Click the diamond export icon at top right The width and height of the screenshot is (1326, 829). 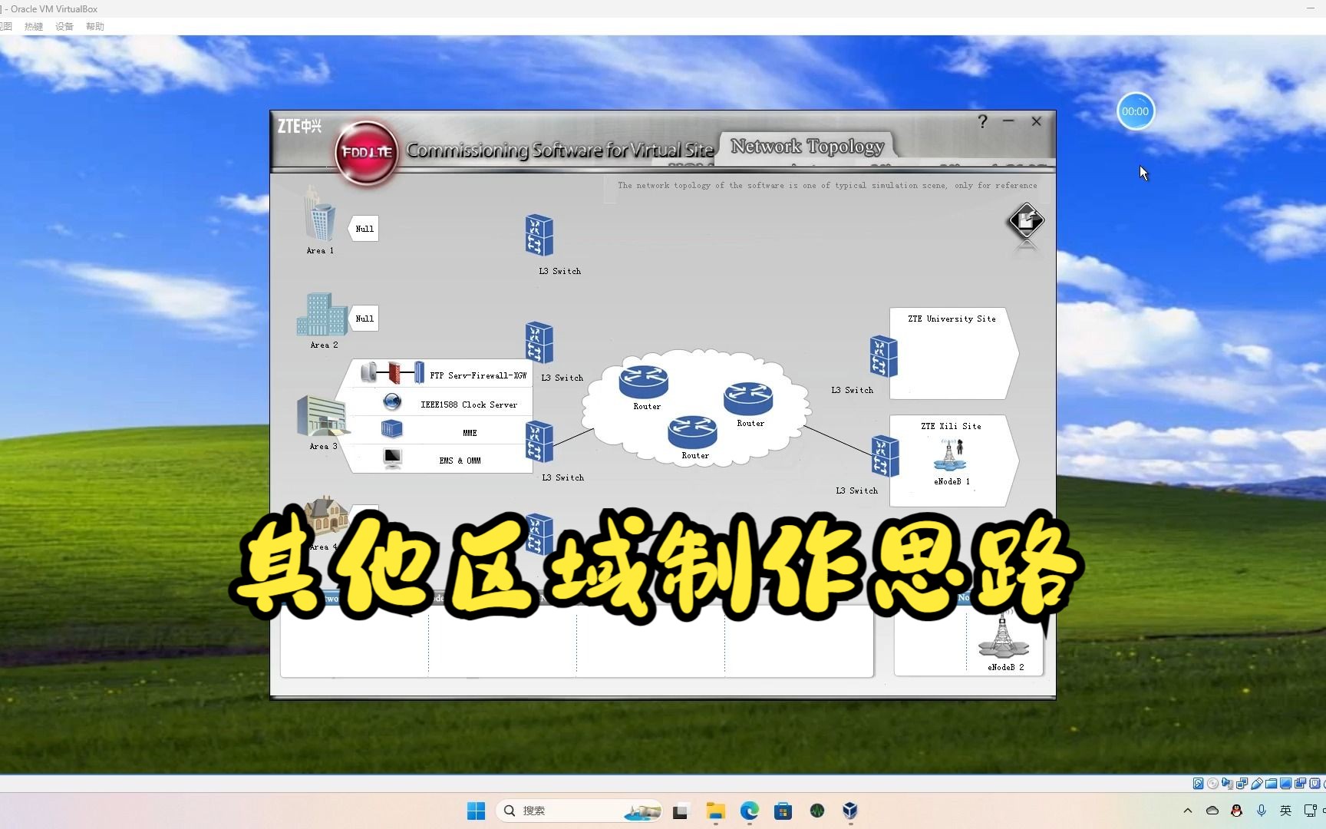[x=1026, y=222]
